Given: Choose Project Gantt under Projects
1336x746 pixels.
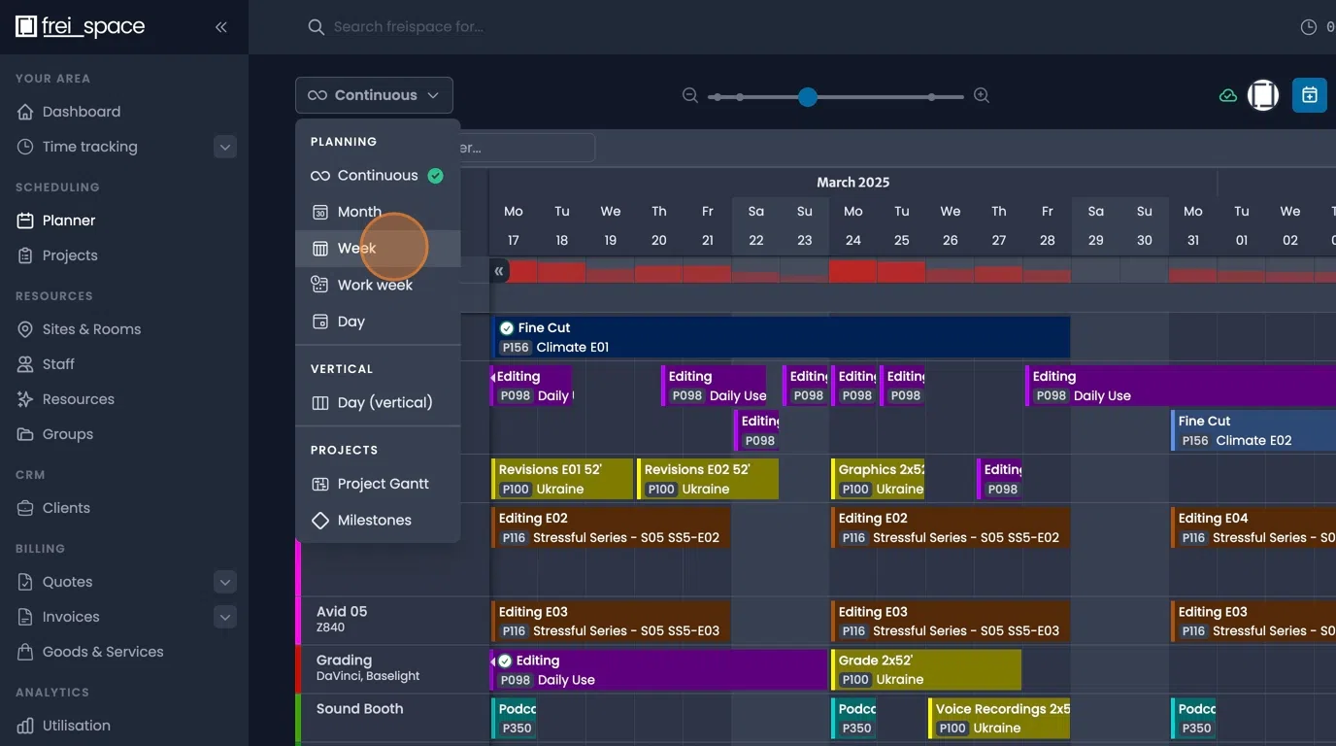Looking at the screenshot, I should coord(380,483).
